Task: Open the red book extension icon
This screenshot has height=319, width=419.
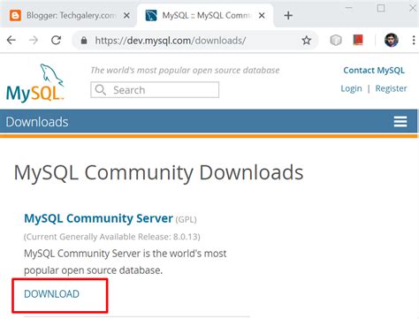Action: (x=358, y=40)
